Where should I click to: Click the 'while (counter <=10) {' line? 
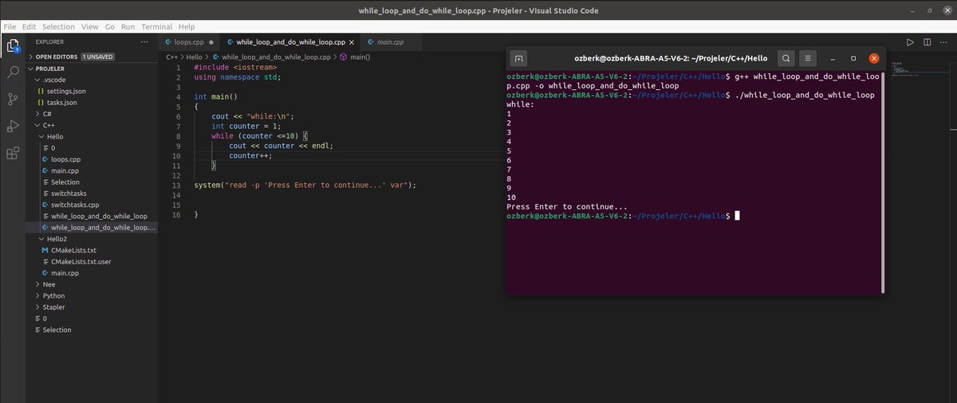click(x=258, y=136)
